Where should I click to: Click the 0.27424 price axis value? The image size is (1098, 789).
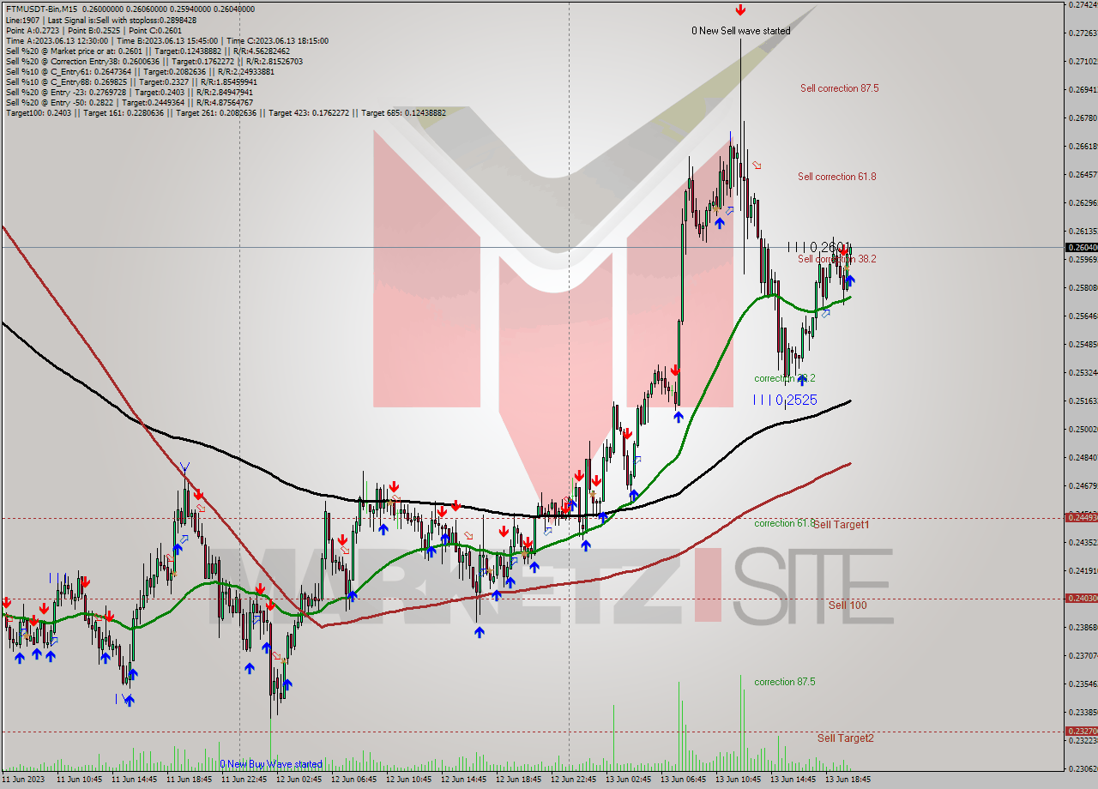(x=1083, y=5)
